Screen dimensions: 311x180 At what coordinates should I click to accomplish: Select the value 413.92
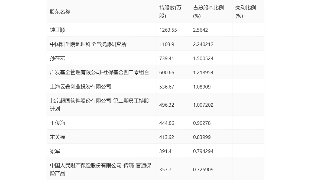(x=167, y=137)
